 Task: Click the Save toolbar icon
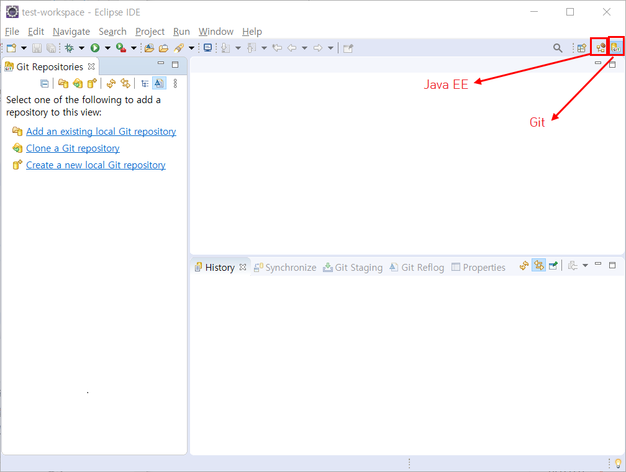[x=37, y=48]
